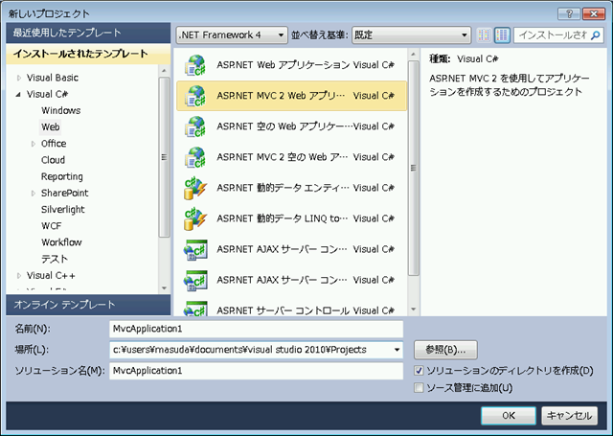Select the ASP.NET MVC 2 空の Web icon
Viewport: 613px width, 436px height.
195,156
